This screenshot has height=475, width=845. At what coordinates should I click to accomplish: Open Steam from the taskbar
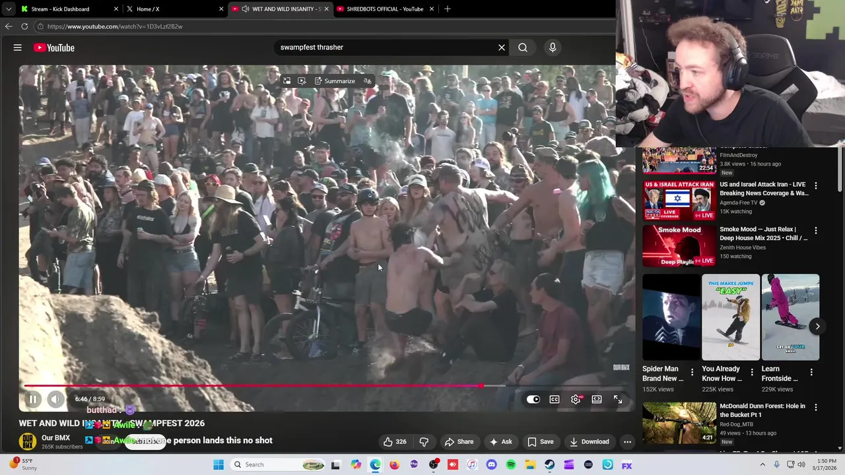(x=549, y=464)
